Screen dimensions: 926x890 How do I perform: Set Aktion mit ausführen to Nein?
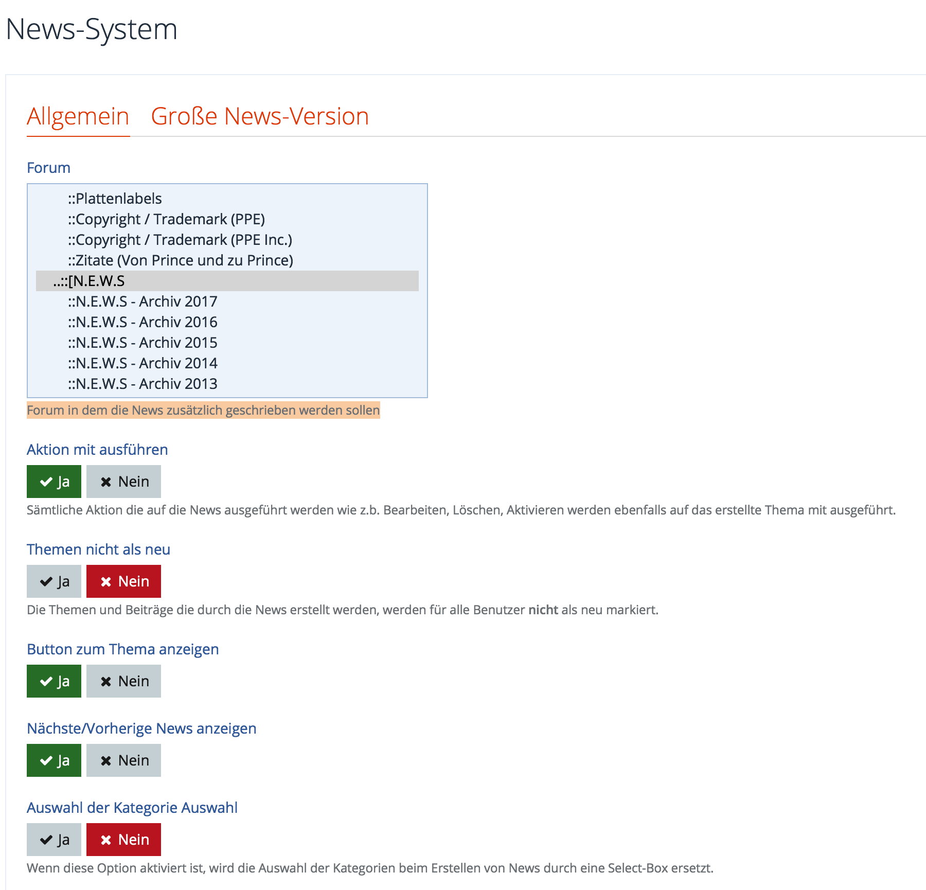click(x=123, y=482)
